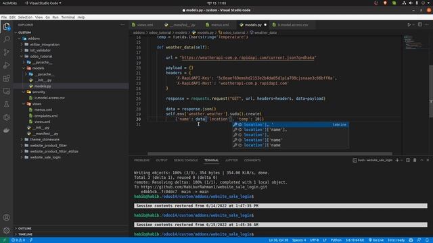Click the editor horizontal scrollbar
This screenshot has height=243, width=433.
coord(270,154)
